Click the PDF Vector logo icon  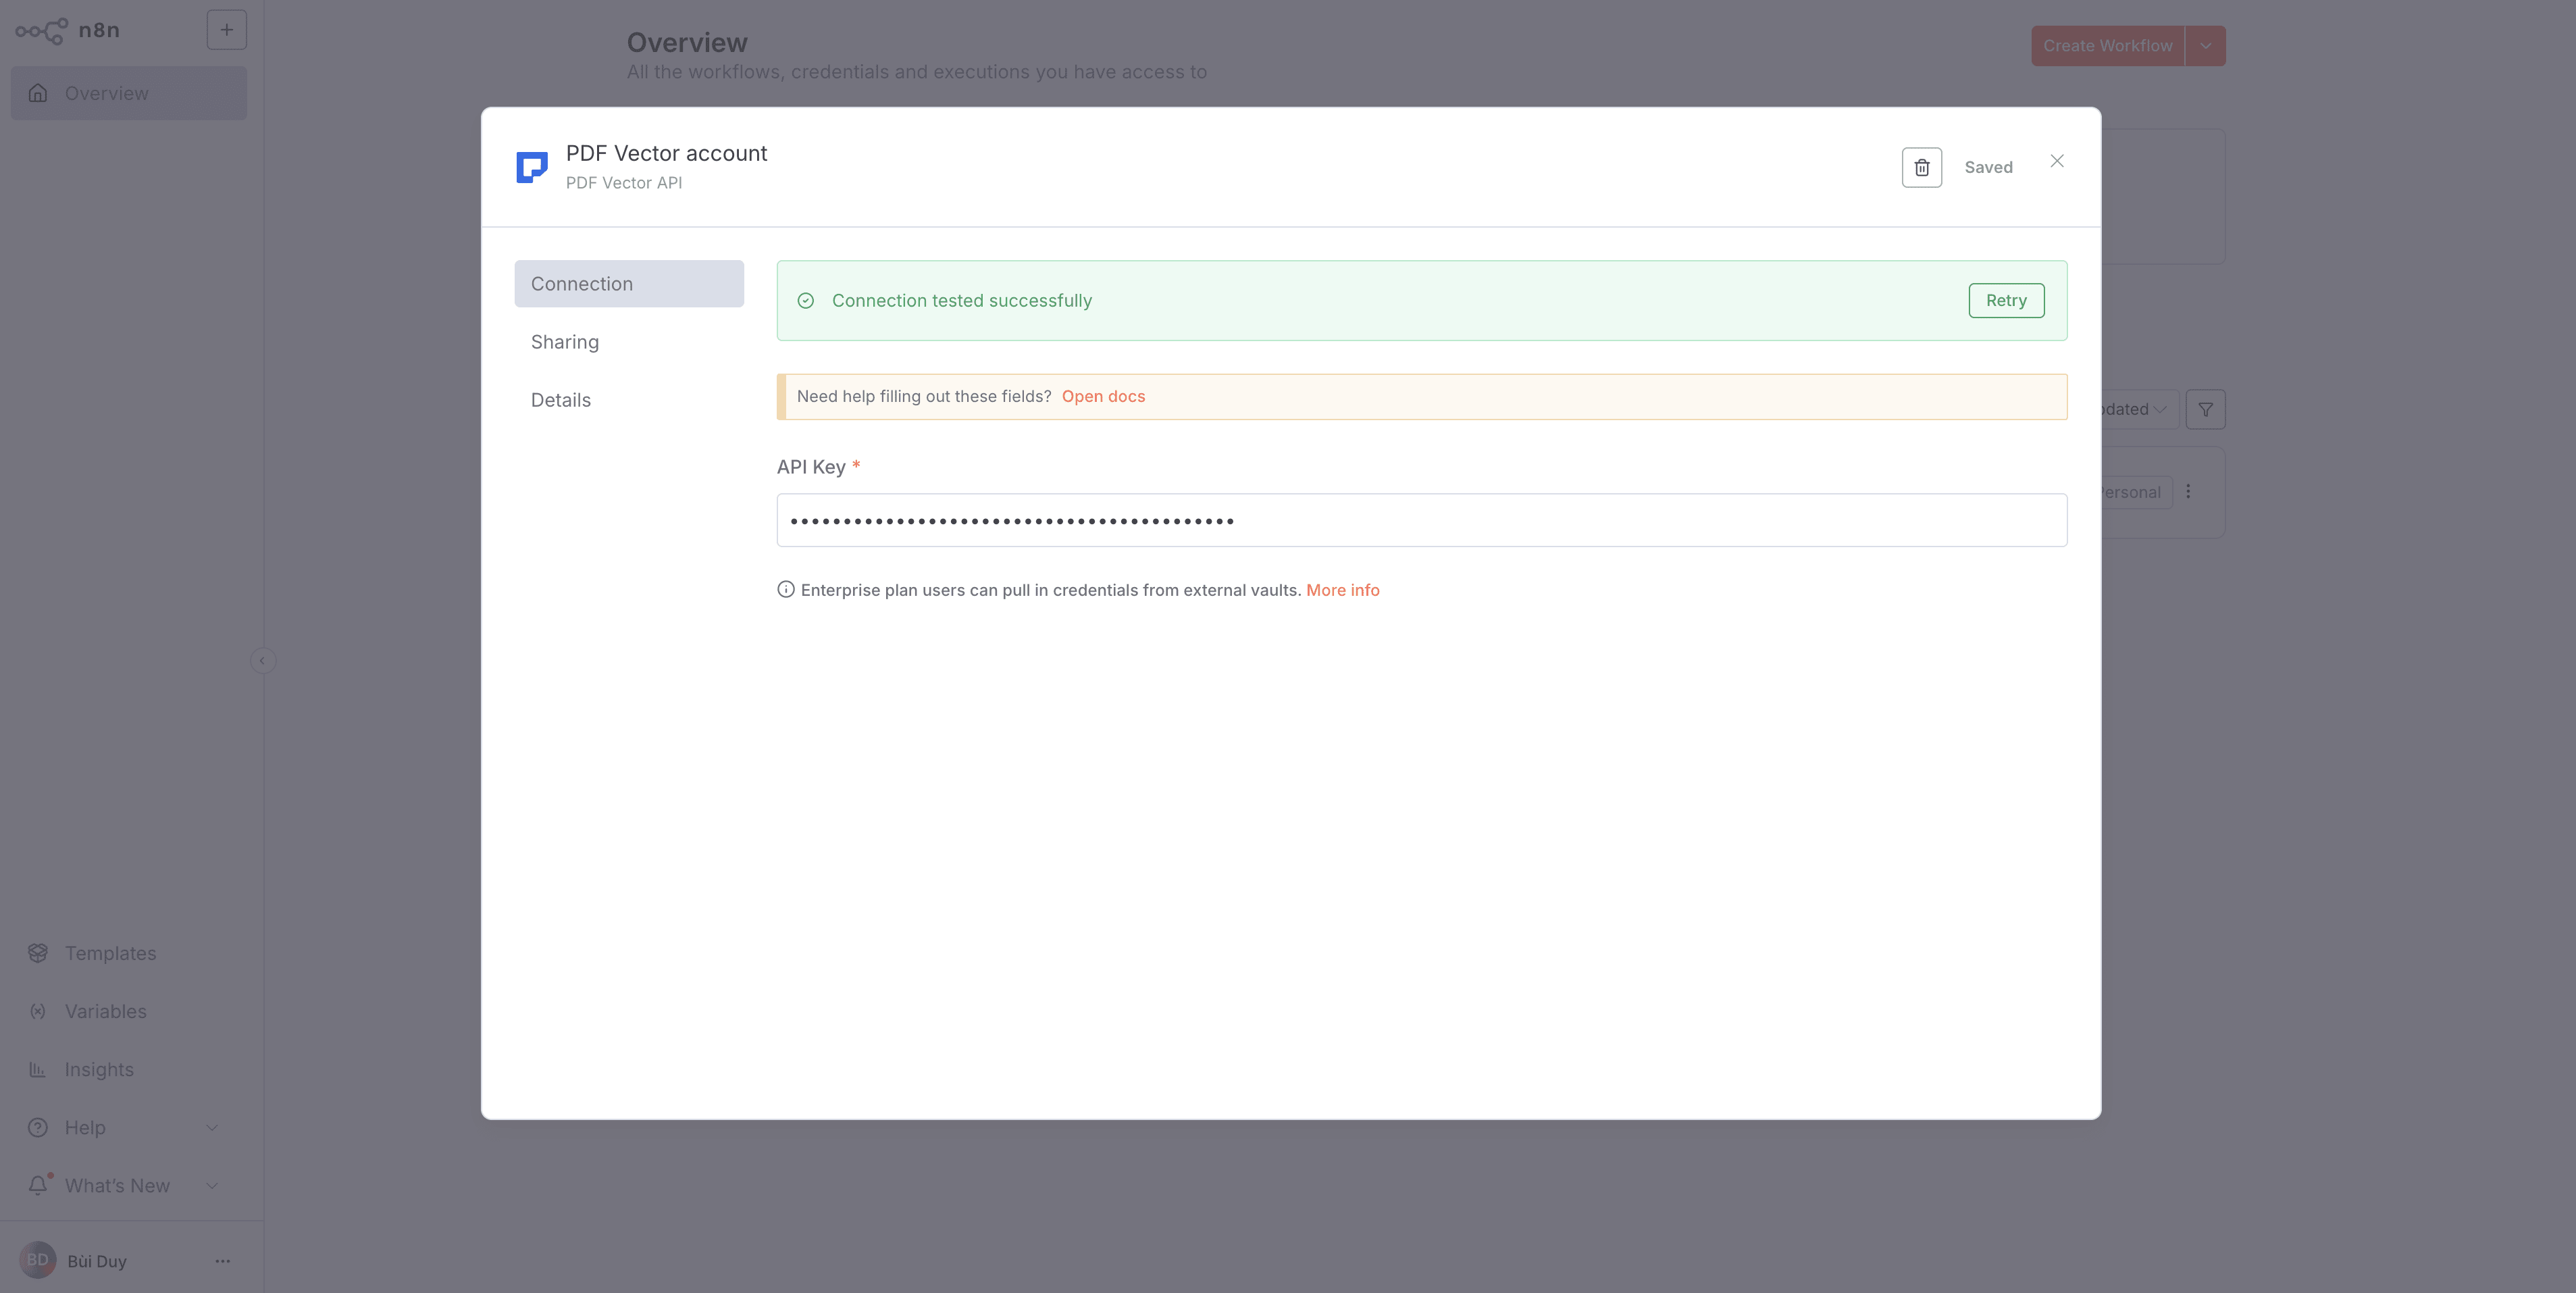tap(532, 167)
